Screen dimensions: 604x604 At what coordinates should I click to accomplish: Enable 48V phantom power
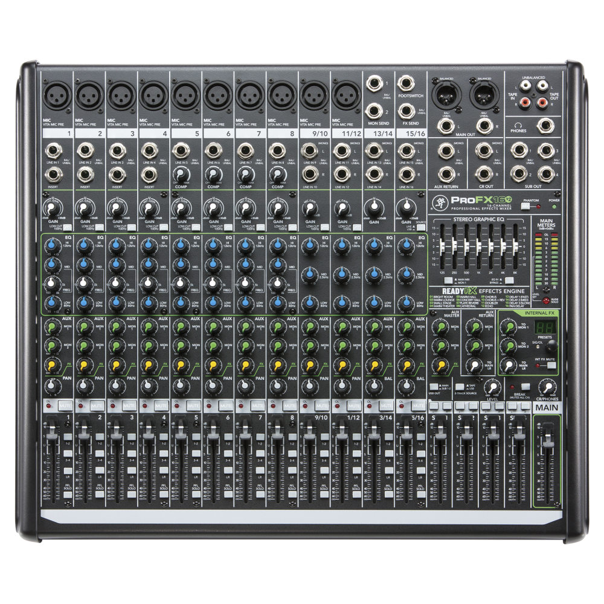point(525,205)
